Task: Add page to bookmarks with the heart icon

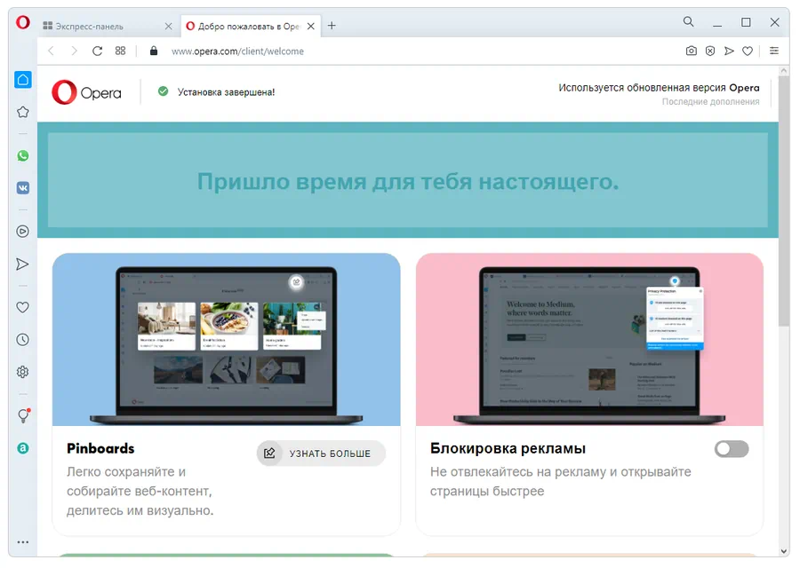Action: point(748,51)
